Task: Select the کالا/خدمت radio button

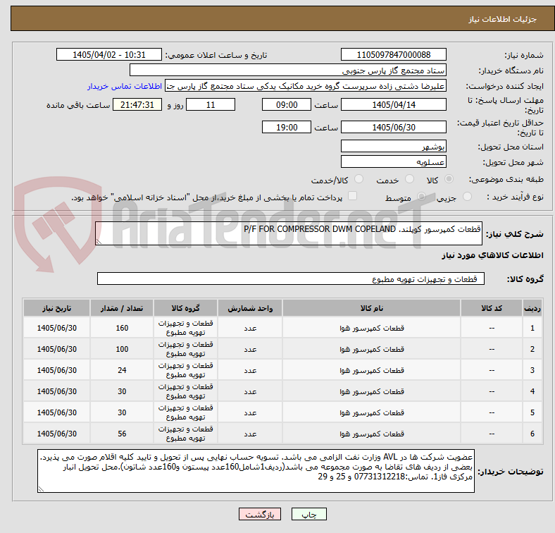Action: click(x=359, y=179)
